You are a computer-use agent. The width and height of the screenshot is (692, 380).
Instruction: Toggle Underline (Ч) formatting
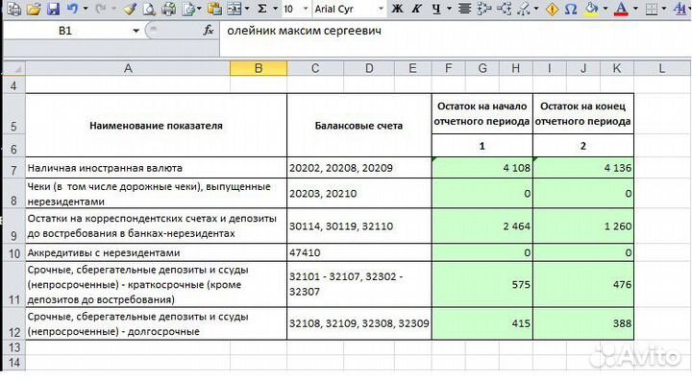click(436, 9)
